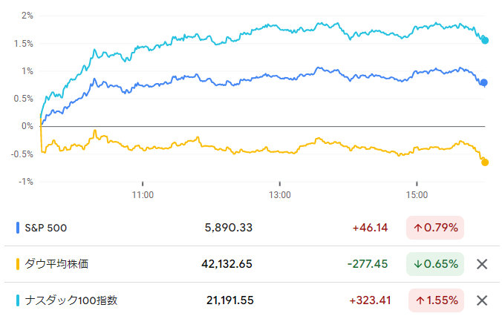Open the ダウ平均株価 index link
502x316 pixels.
[56, 264]
